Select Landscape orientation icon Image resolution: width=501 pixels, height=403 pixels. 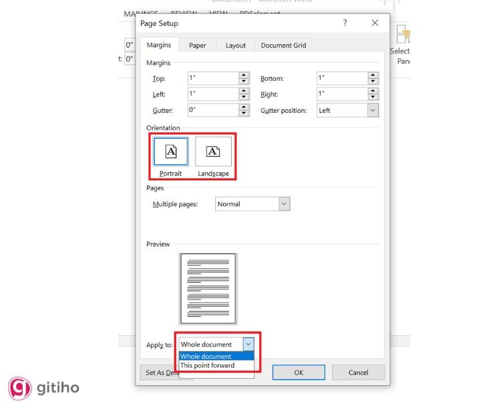coord(213,151)
